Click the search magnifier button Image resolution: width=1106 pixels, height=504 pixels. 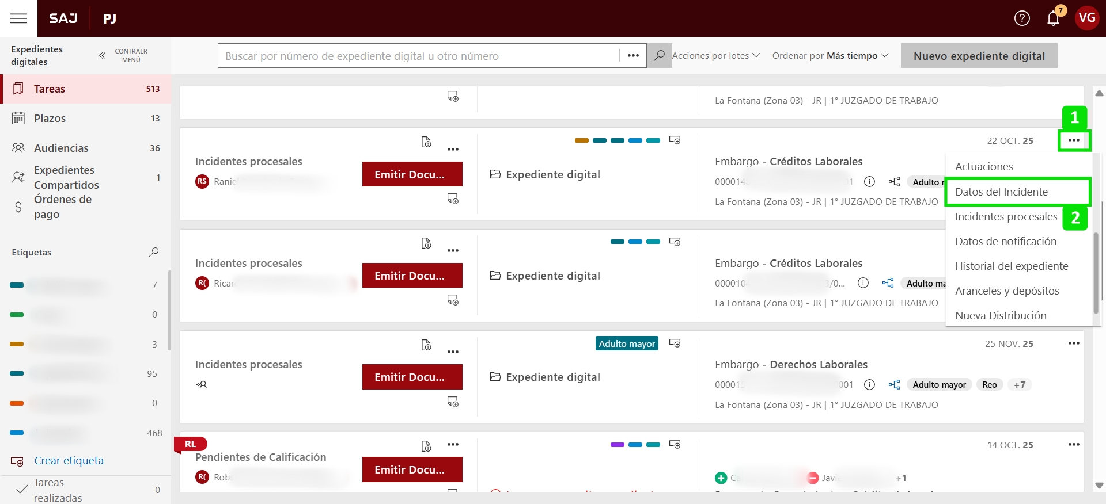click(659, 56)
